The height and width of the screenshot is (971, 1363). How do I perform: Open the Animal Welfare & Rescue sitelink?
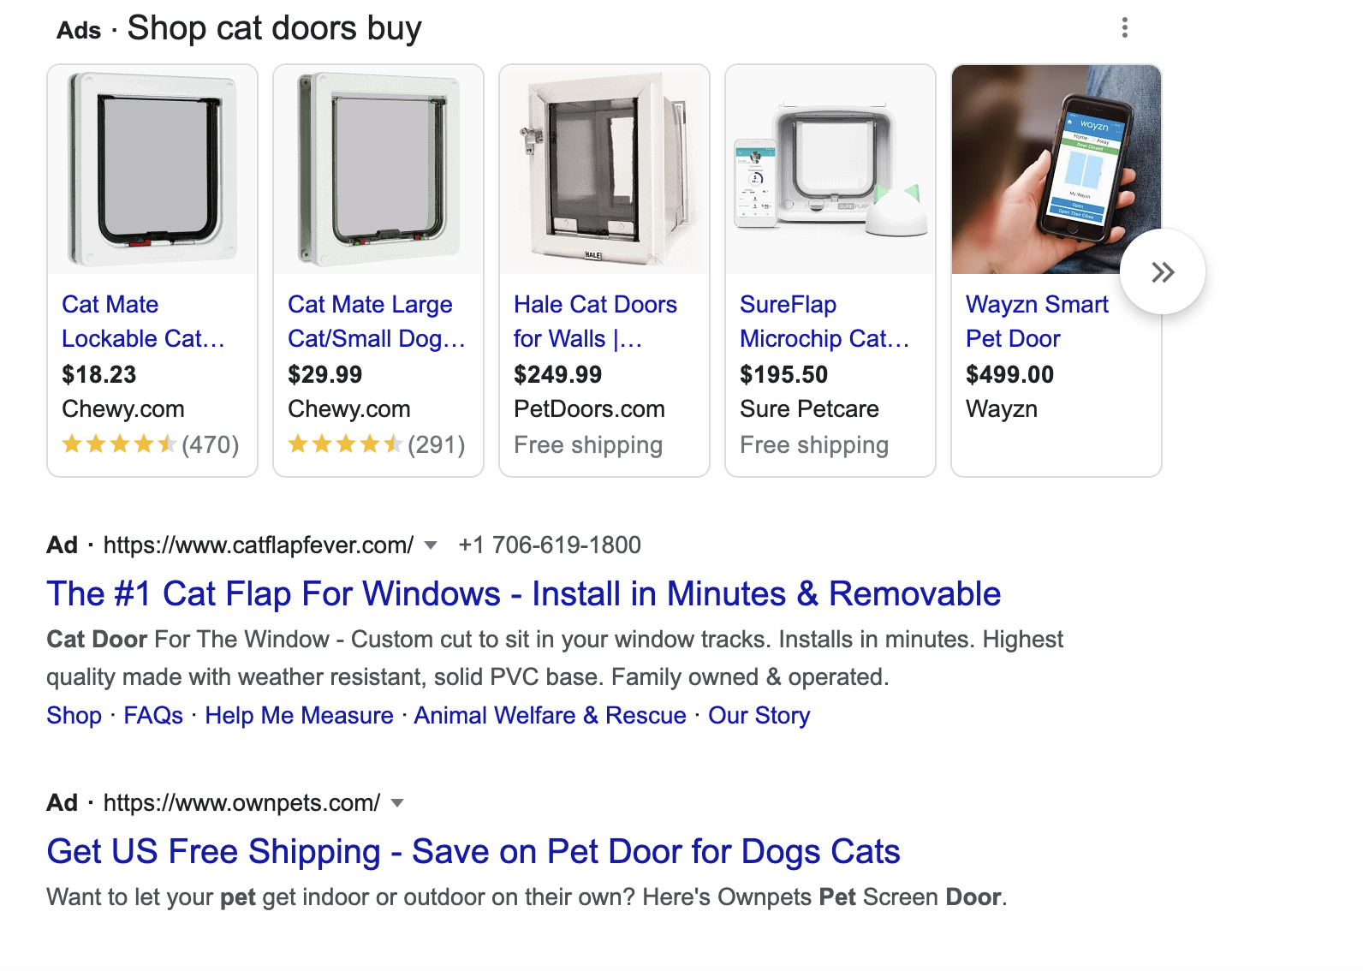550,716
